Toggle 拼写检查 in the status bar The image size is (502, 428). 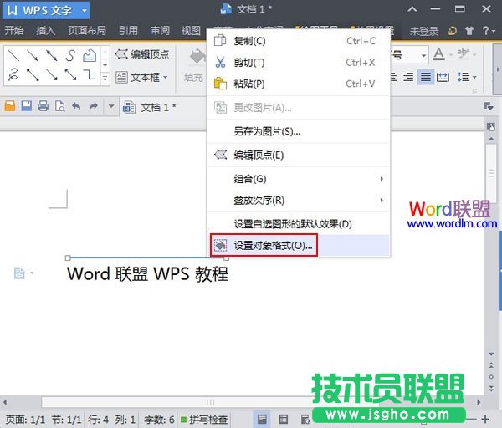click(204, 419)
